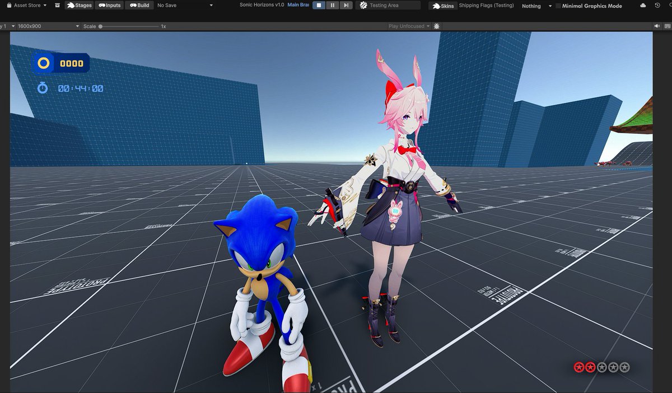Click the second red star medal
672x393 pixels.
pos(590,367)
